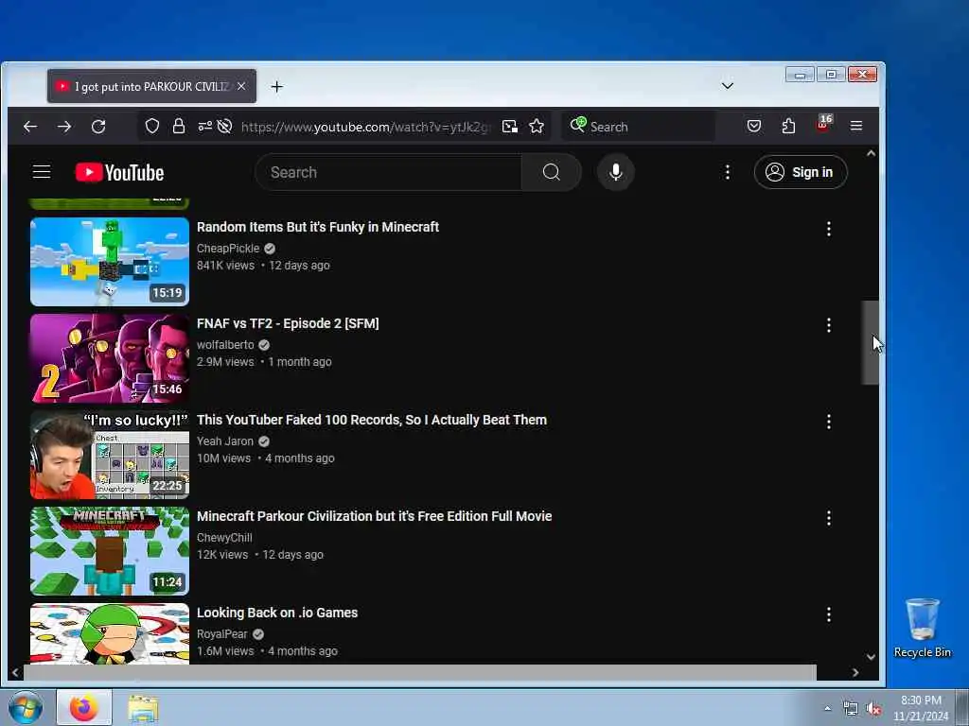Close the I got put into PARKOUR tab
This screenshot has height=726, width=969.
241,86
